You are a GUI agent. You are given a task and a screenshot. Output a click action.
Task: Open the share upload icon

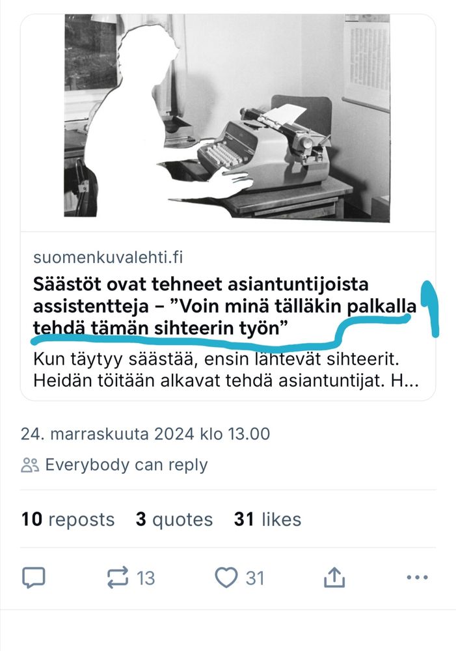[x=334, y=577]
